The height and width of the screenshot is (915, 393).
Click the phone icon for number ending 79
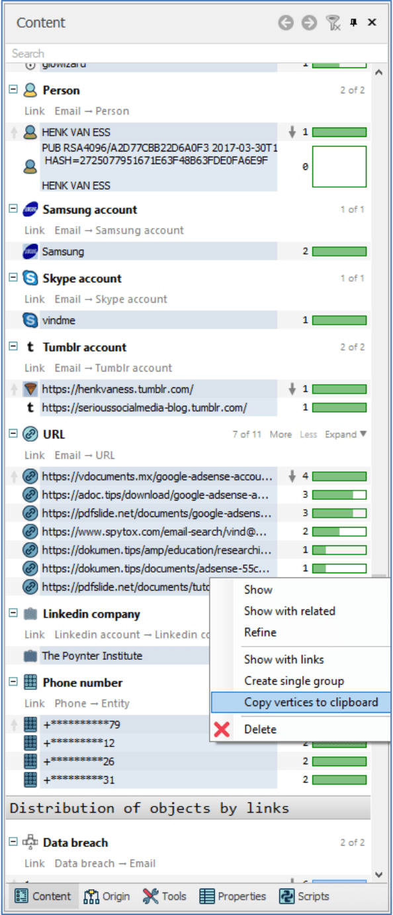[30, 725]
